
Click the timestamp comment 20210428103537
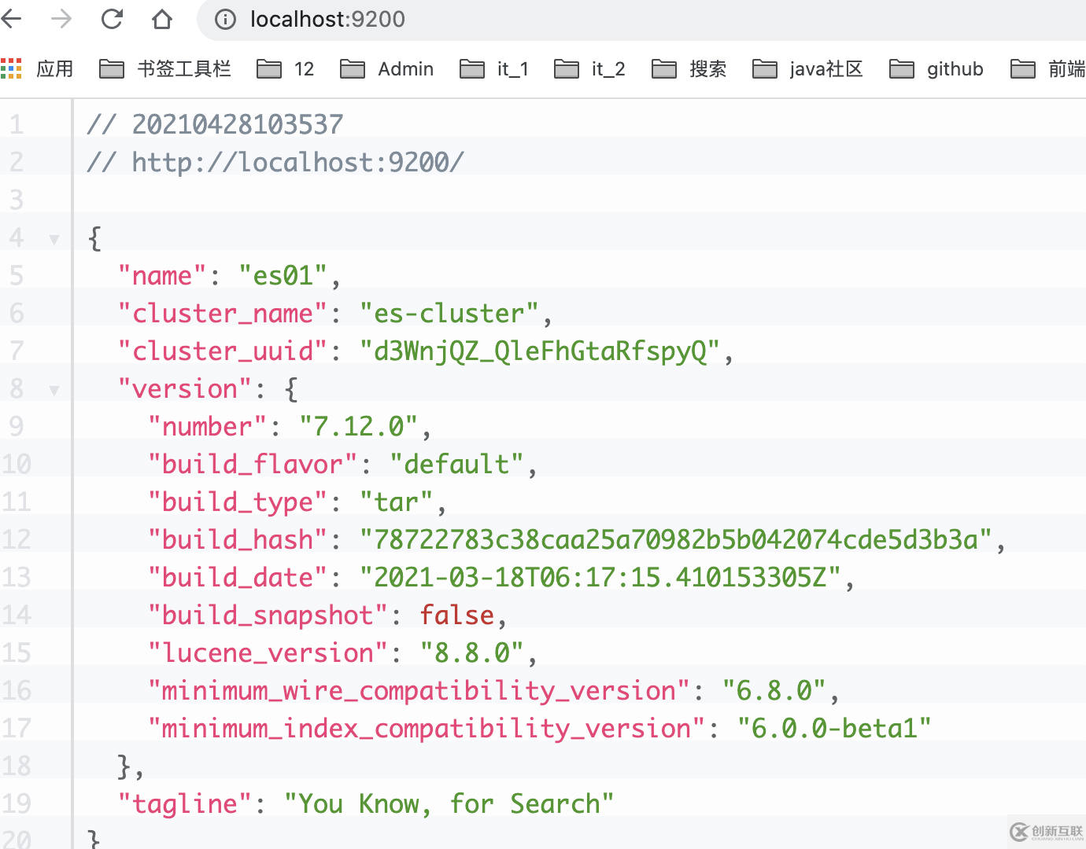[x=238, y=125]
